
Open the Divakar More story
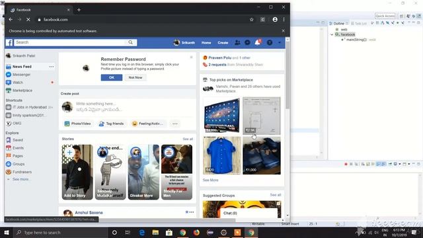(143, 172)
